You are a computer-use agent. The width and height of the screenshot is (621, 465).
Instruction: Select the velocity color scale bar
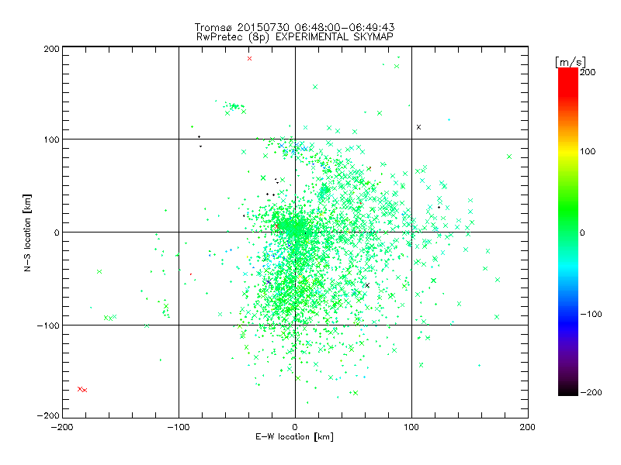click(568, 232)
